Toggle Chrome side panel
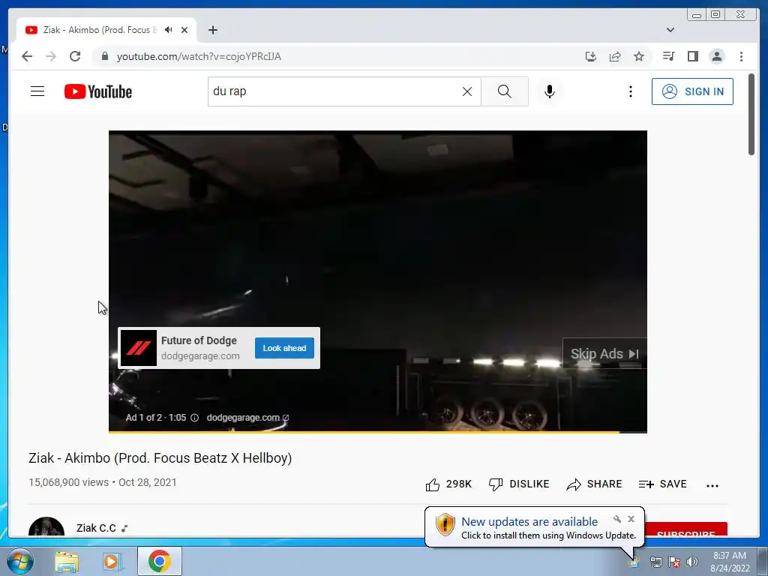The width and height of the screenshot is (768, 576). pos(692,56)
